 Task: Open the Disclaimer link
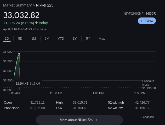(41, 29)
